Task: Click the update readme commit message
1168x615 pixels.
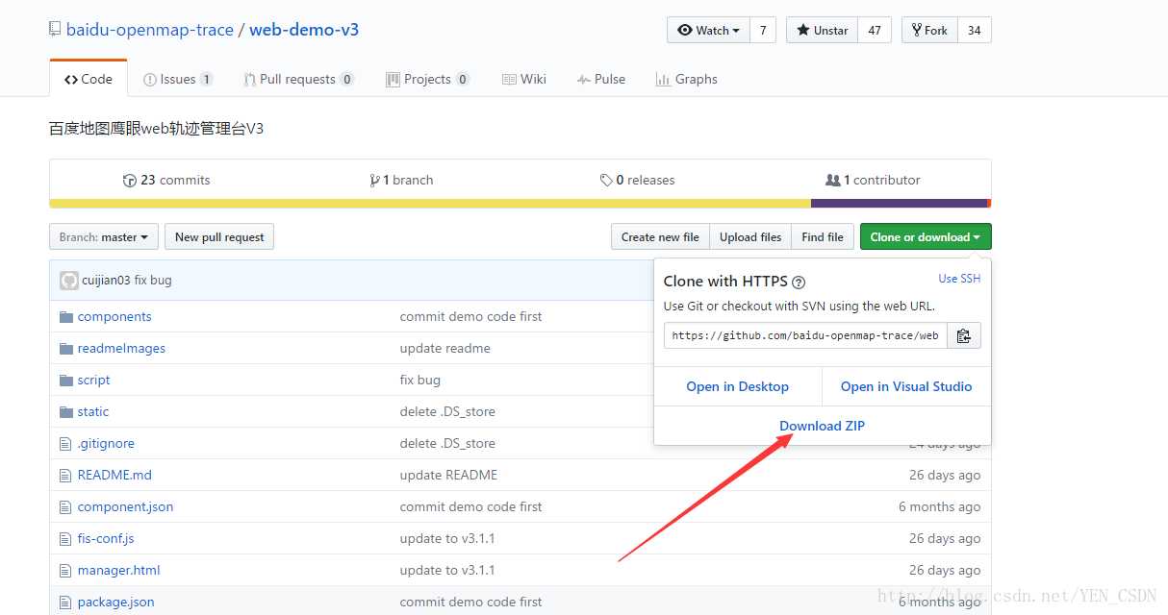Action: point(445,349)
